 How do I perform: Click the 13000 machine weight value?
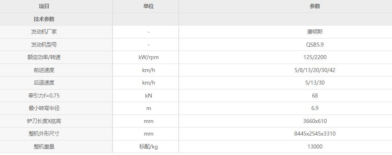click(315, 147)
